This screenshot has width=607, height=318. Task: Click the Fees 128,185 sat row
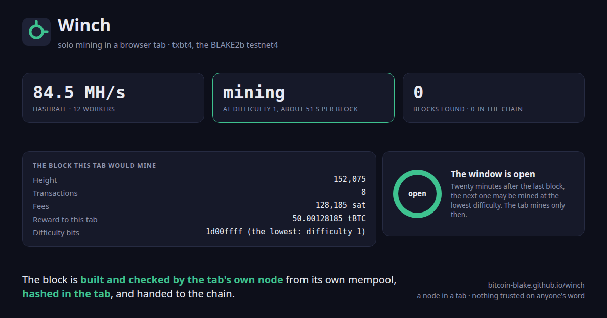click(x=199, y=206)
